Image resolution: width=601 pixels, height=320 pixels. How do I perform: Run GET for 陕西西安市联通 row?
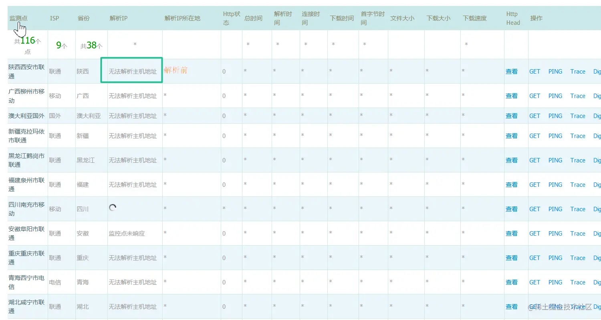534,72
